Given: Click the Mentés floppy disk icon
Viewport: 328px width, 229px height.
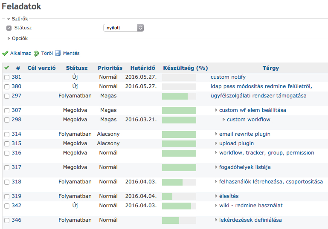Looking at the screenshot, I should point(58,54).
